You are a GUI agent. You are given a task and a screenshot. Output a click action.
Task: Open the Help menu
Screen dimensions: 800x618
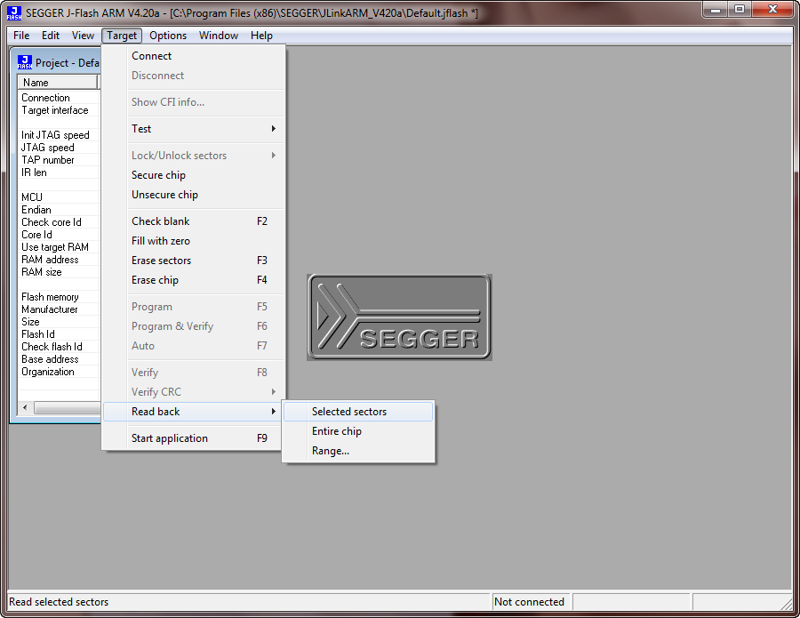(261, 36)
